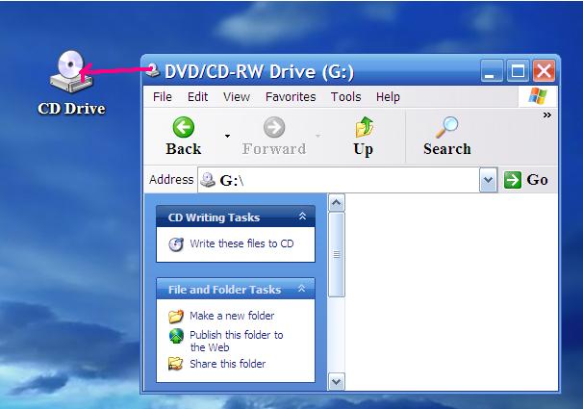This screenshot has height=409, width=583.
Task: Click the File and Folder Tasks header text
Action: click(x=224, y=290)
